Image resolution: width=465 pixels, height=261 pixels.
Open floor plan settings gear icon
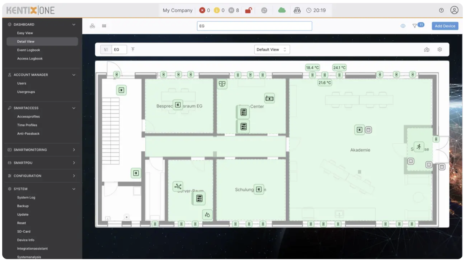(x=440, y=50)
